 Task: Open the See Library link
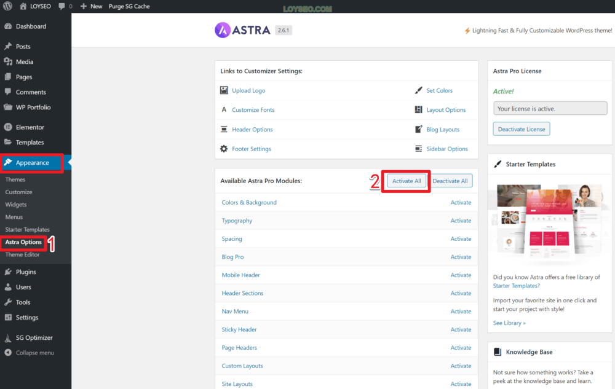509,323
